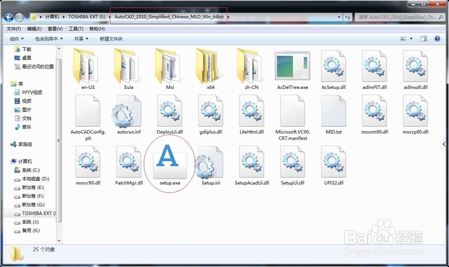Select the msvcp90.dll file
This screenshot has height=267, width=449.
tap(415, 115)
